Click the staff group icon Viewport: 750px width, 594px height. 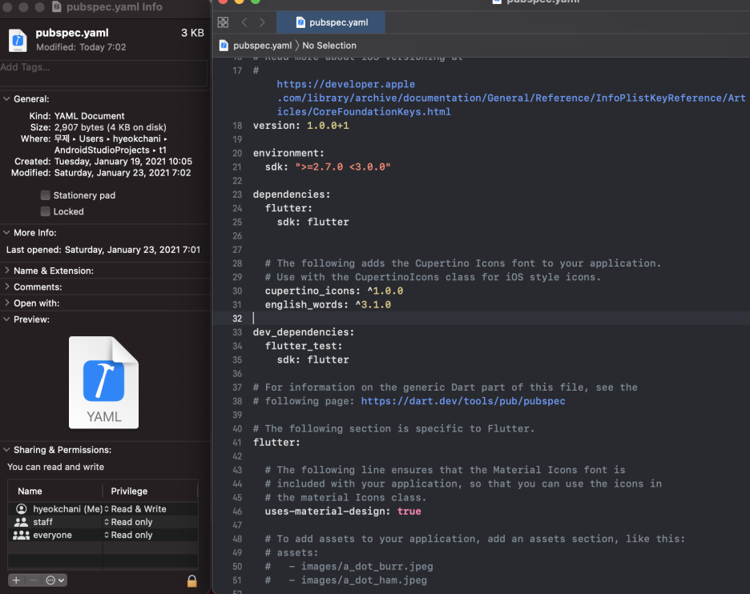tap(21, 522)
